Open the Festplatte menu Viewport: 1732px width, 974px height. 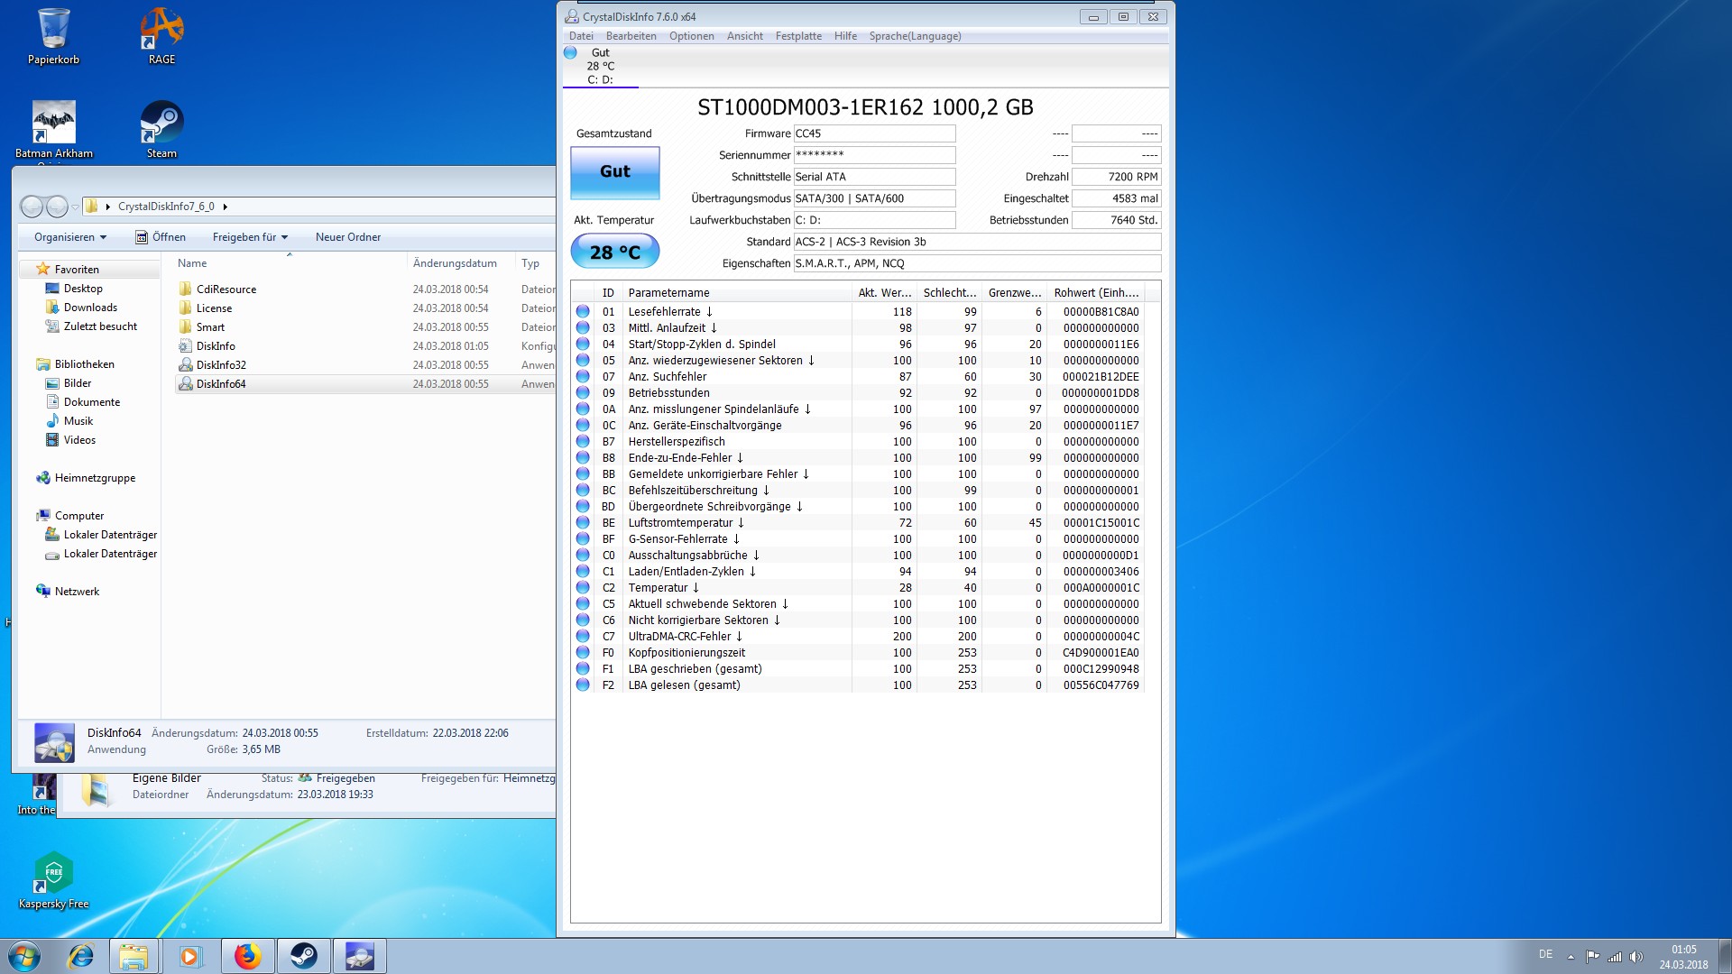[x=798, y=36]
